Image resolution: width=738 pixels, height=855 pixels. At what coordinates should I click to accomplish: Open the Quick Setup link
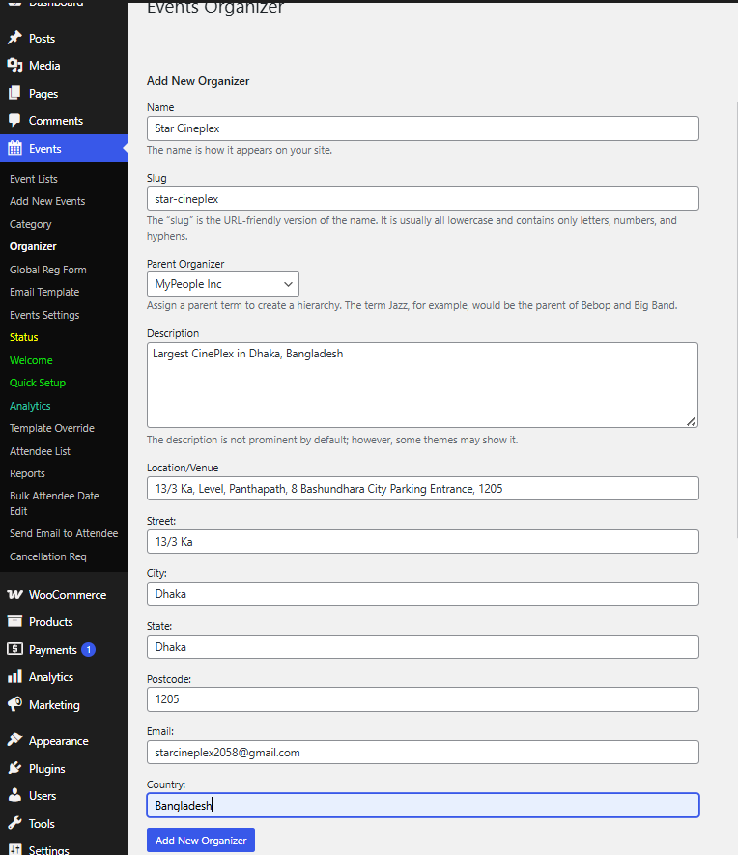[x=38, y=383]
